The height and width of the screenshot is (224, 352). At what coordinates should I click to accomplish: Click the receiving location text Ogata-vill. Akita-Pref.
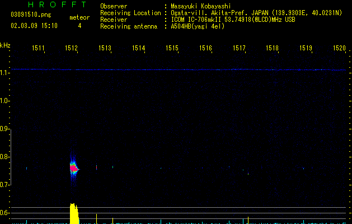[209, 13]
